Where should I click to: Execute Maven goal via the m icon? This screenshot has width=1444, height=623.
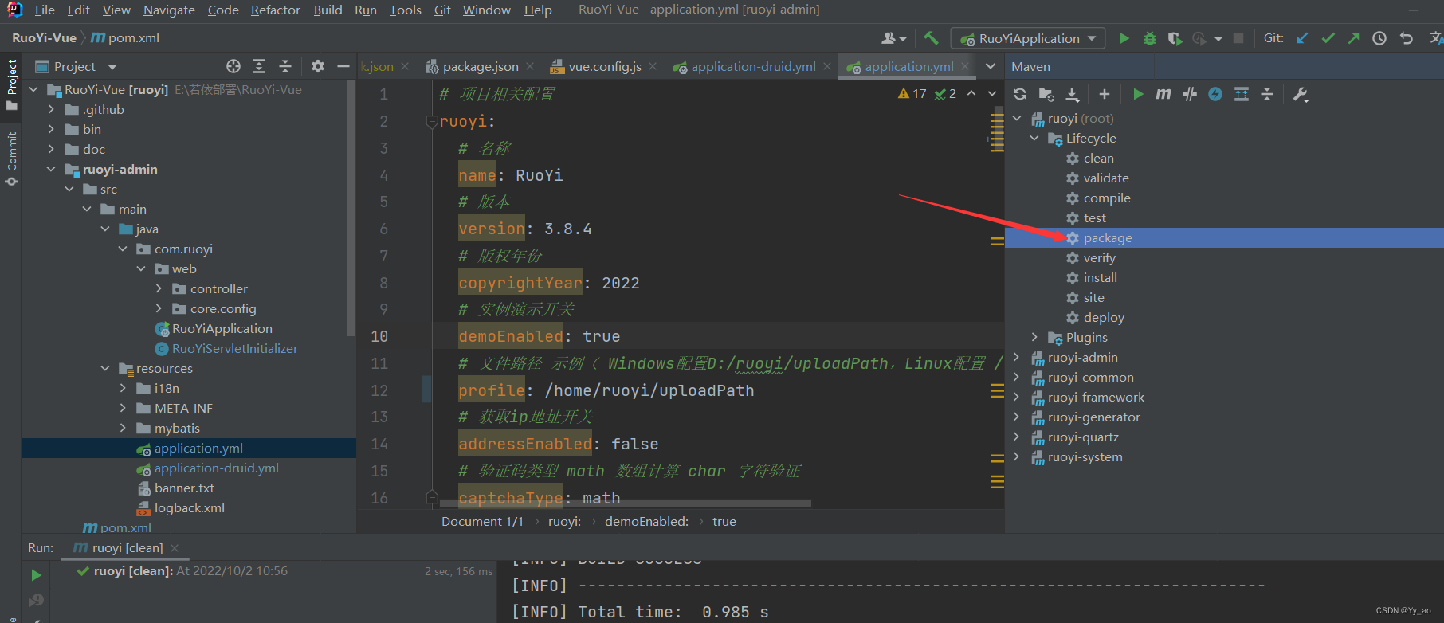(1163, 94)
